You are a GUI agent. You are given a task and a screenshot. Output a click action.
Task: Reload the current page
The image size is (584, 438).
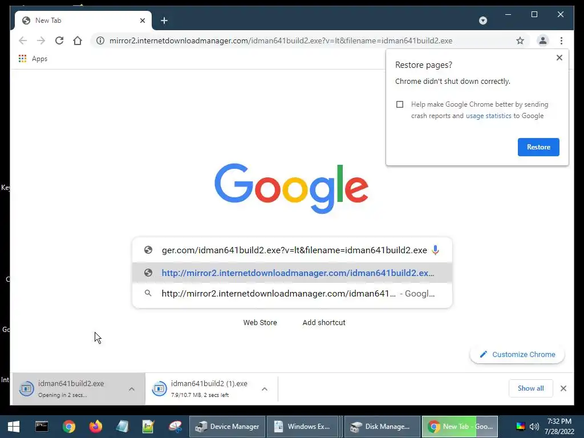click(59, 40)
